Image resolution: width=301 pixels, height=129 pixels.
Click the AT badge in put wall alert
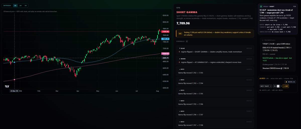180,33
